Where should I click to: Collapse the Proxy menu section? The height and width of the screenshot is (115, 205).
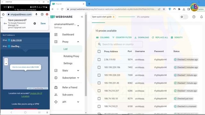(78, 42)
